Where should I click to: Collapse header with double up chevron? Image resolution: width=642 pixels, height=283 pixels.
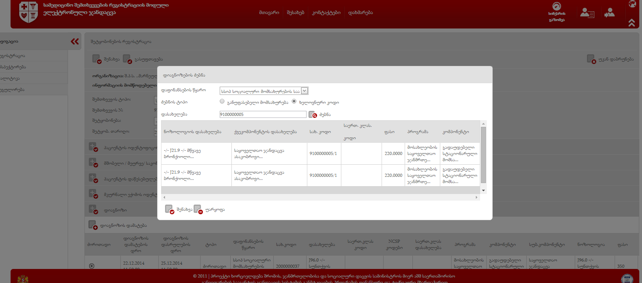pyautogui.click(x=631, y=23)
